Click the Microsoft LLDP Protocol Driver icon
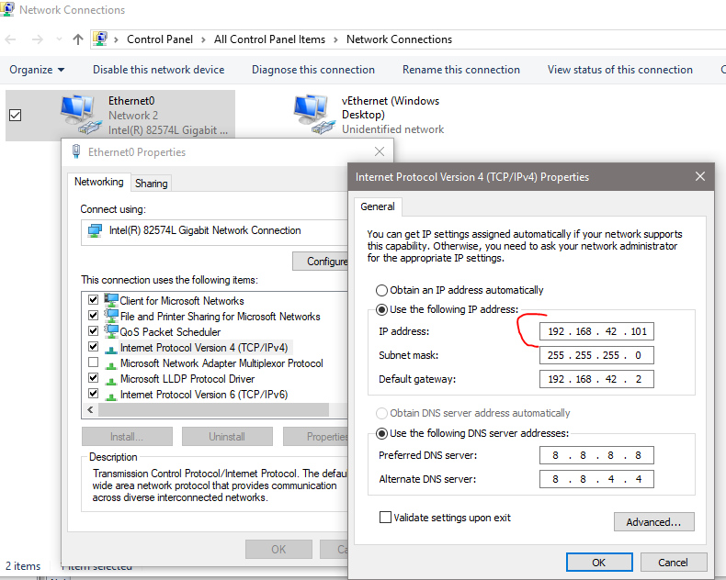This screenshot has height=580, width=726. pyautogui.click(x=111, y=380)
